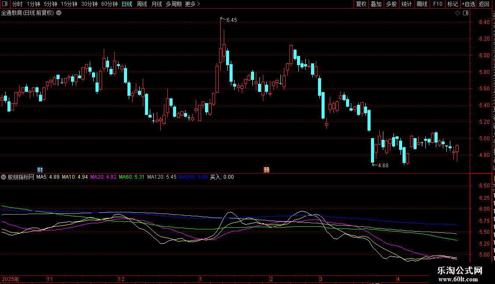Click the 返回 back button
495x284 pixels.
[x=484, y=4]
